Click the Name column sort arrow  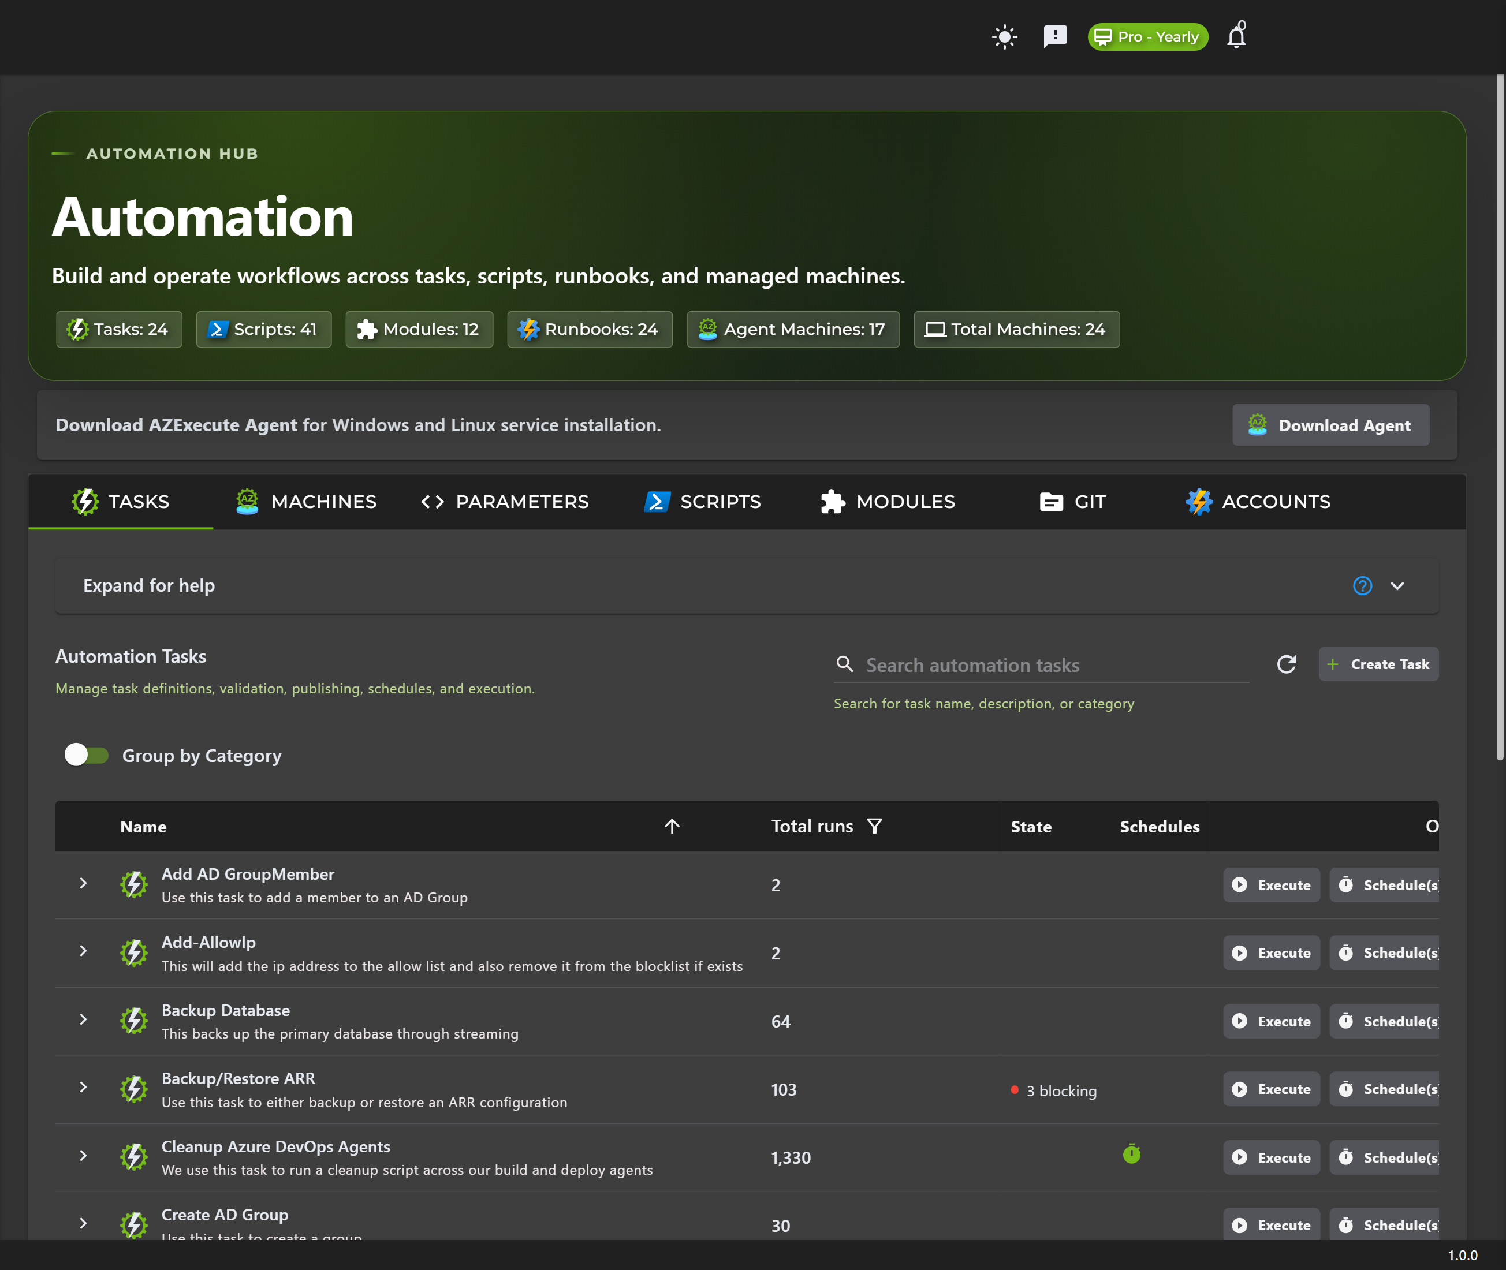[671, 827]
